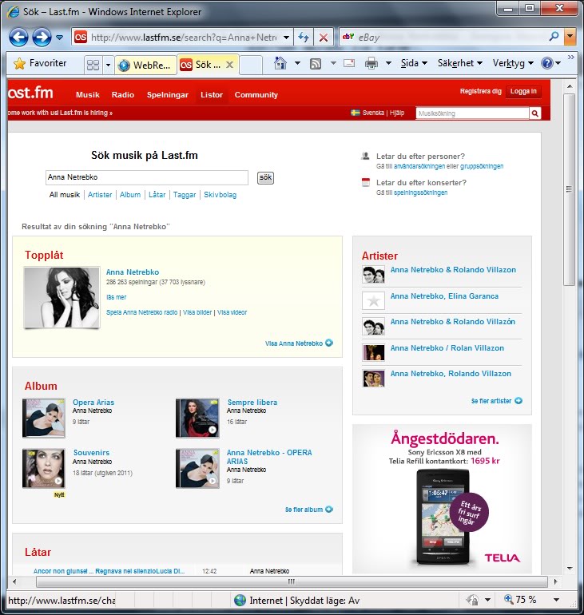The height and width of the screenshot is (615, 584).
Task: Filter results by Album
Action: click(130, 195)
